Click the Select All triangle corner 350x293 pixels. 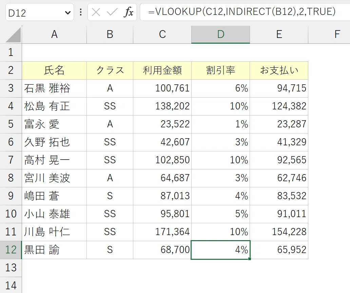pyautogui.click(x=13, y=35)
